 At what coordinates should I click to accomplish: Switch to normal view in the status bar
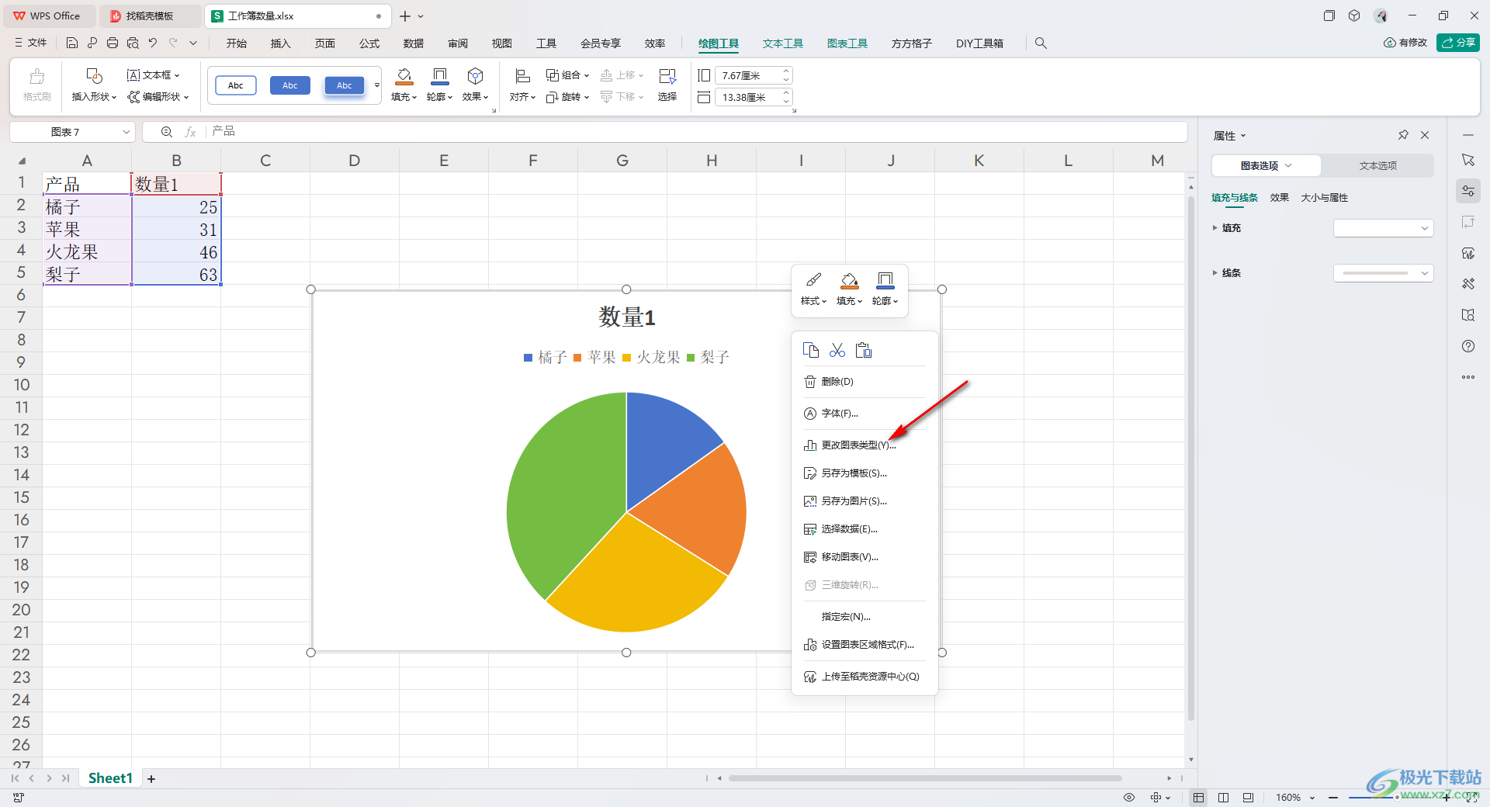1199,797
